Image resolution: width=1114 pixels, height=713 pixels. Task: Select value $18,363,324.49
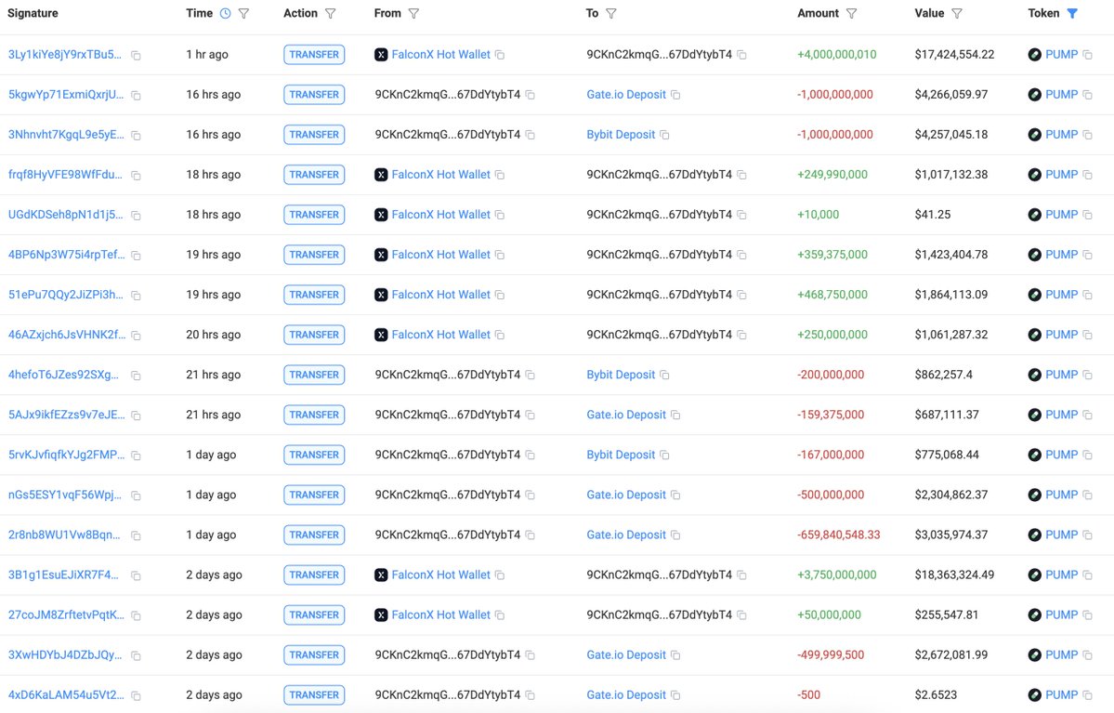954,575
